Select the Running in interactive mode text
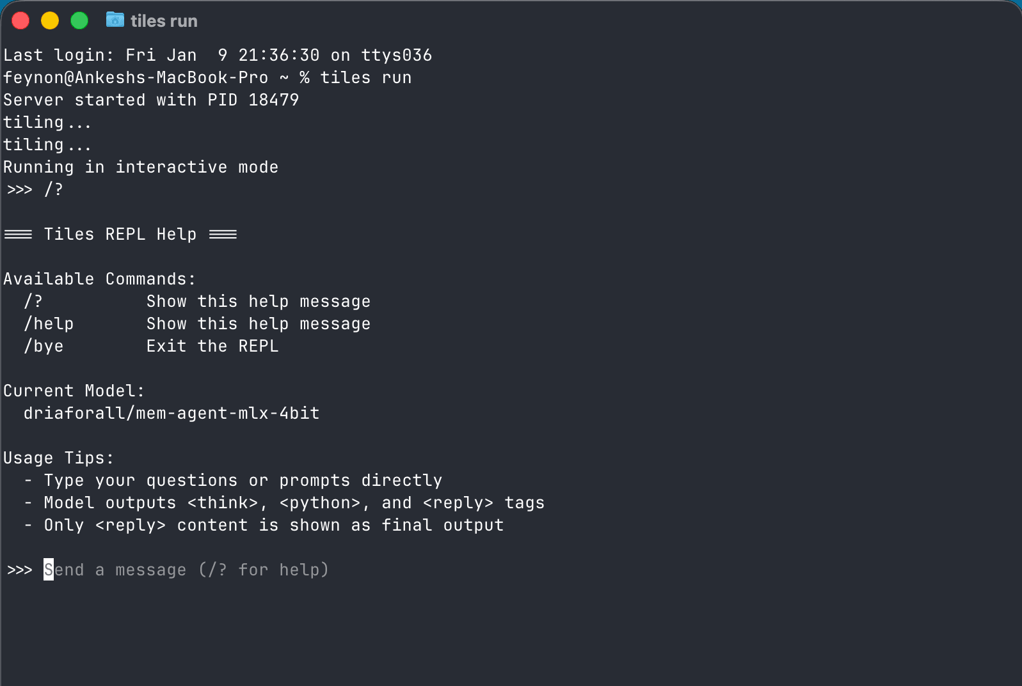This screenshot has width=1022, height=686. tap(141, 167)
